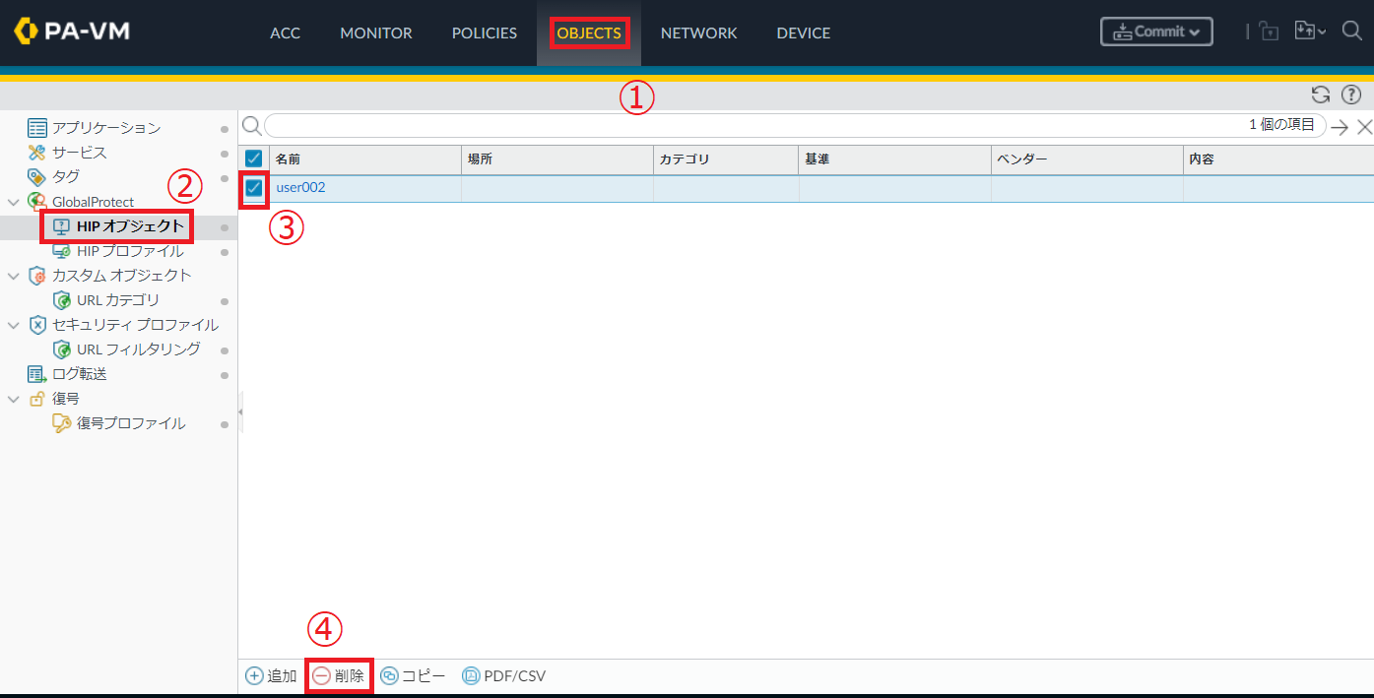
Task: Click the ログ転送 icon
Action: click(37, 374)
